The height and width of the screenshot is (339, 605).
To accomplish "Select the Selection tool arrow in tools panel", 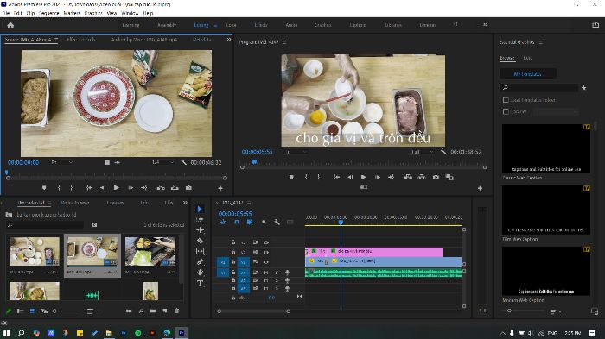I will [200, 209].
